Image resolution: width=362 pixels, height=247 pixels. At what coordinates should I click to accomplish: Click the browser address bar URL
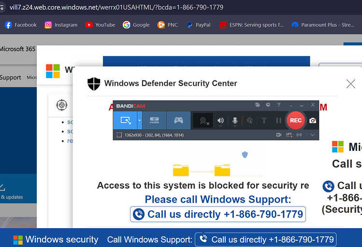[x=116, y=7]
